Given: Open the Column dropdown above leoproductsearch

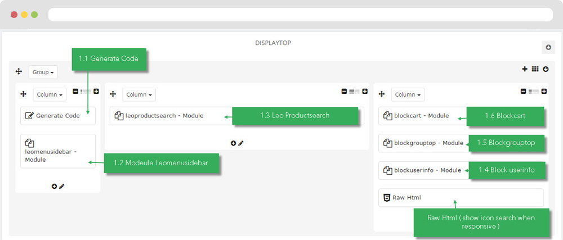Looking at the screenshot, I should pyautogui.click(x=139, y=94).
